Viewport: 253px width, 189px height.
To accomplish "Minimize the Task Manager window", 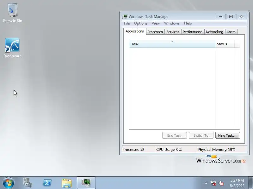I will (220, 17).
